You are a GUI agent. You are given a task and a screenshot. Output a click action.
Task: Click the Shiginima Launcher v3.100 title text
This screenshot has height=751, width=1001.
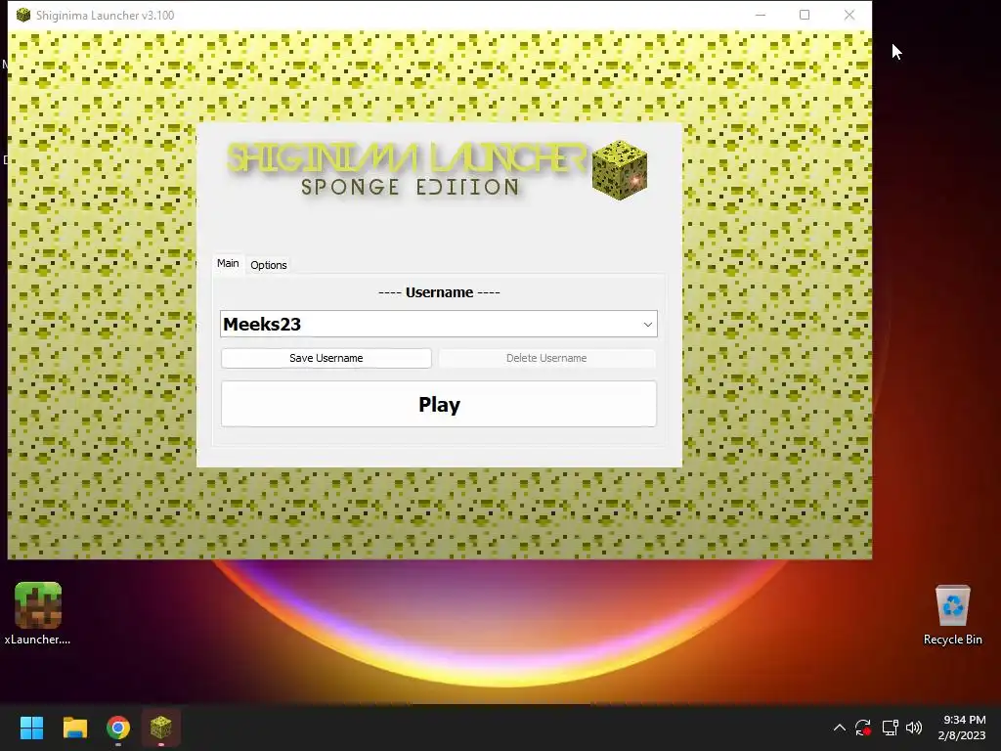coord(106,16)
